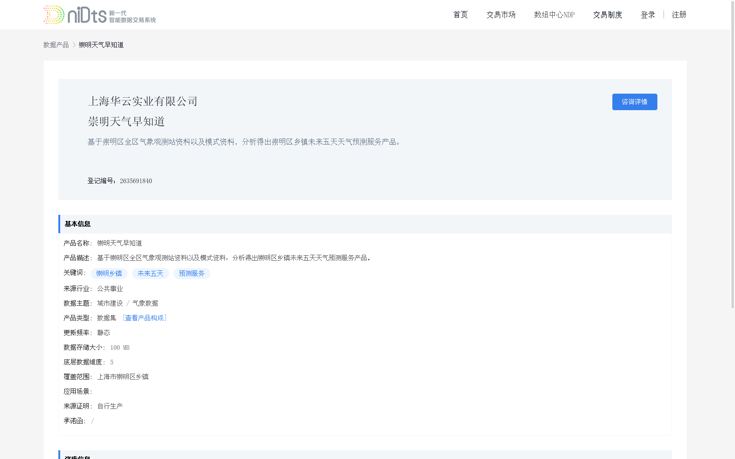Open the 数纽中心NDP menu item
Screen dimensions: 735x459
point(554,15)
